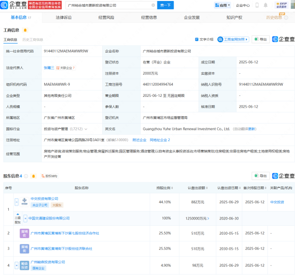Click the purple 黄埔街 logo in row 2

tap(25, 233)
